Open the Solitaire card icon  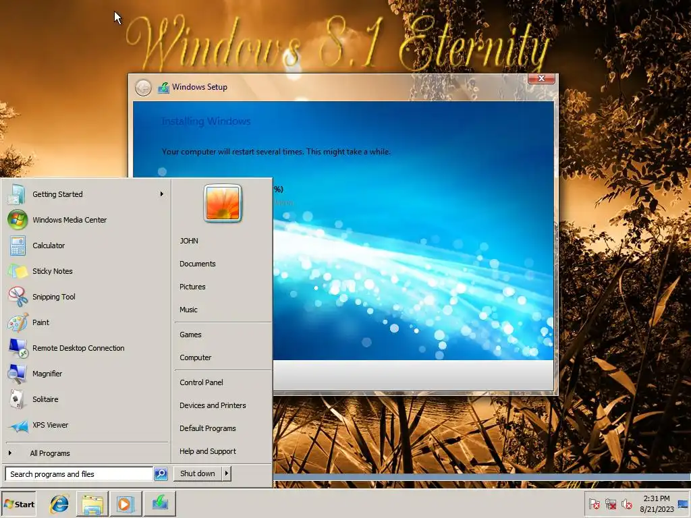pyautogui.click(x=17, y=399)
